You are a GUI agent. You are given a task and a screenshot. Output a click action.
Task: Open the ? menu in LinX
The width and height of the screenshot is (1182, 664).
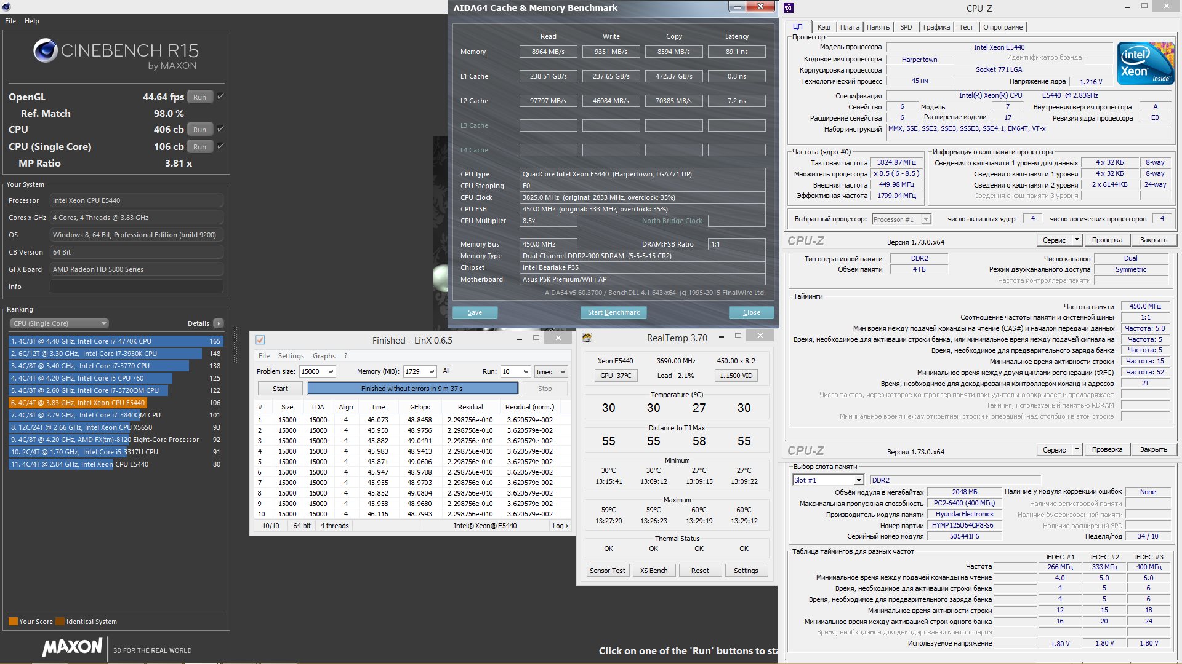click(346, 356)
